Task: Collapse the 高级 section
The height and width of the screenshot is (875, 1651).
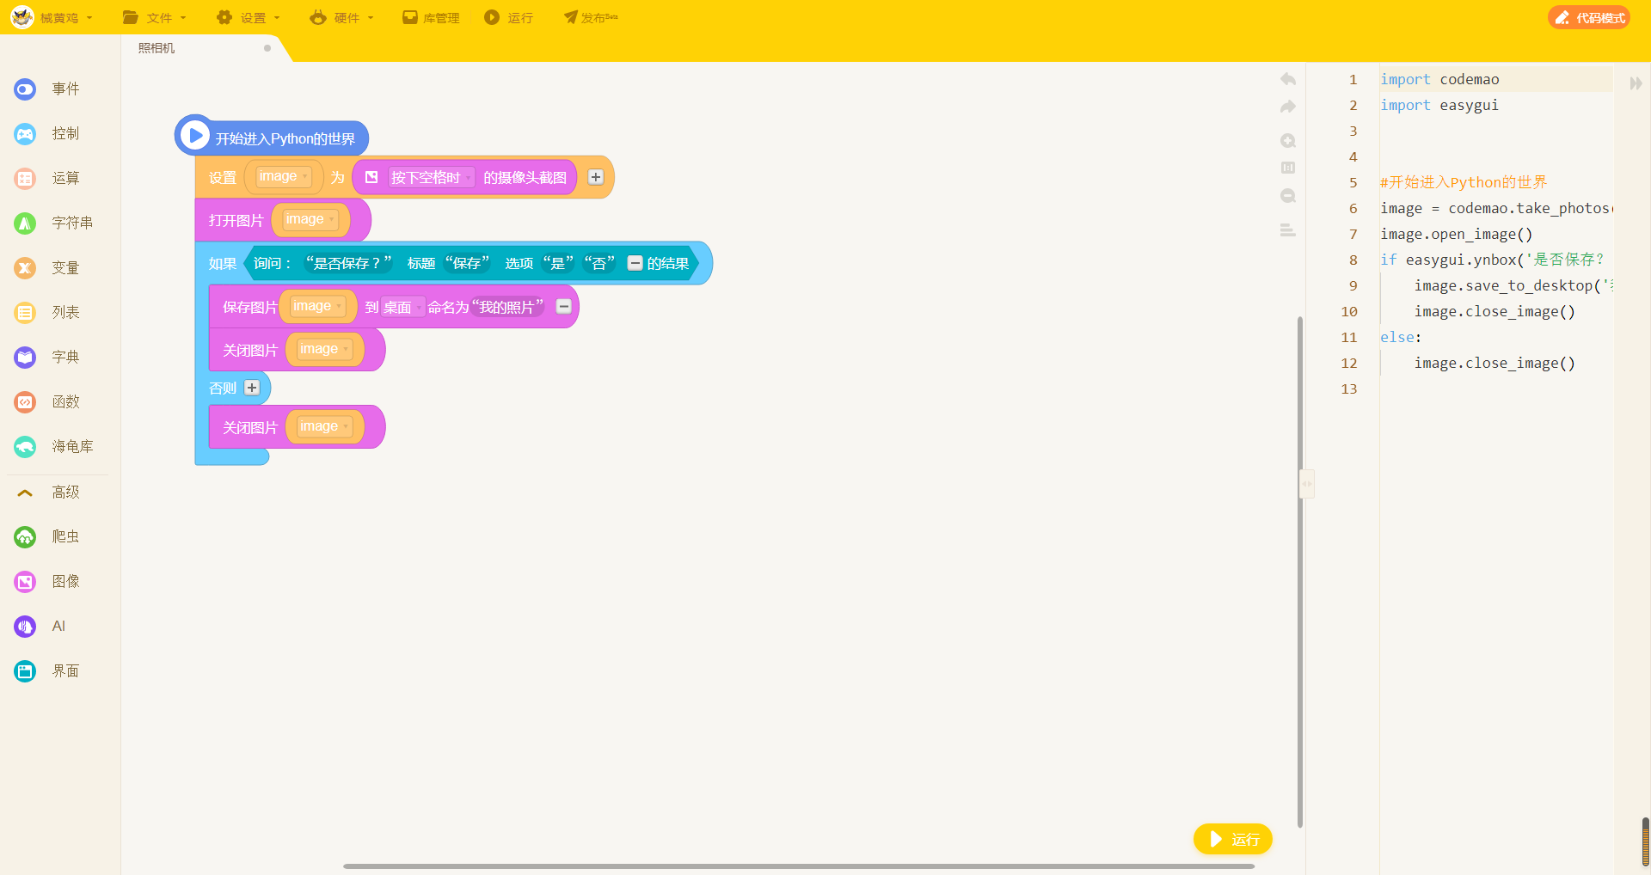Action: [x=47, y=492]
